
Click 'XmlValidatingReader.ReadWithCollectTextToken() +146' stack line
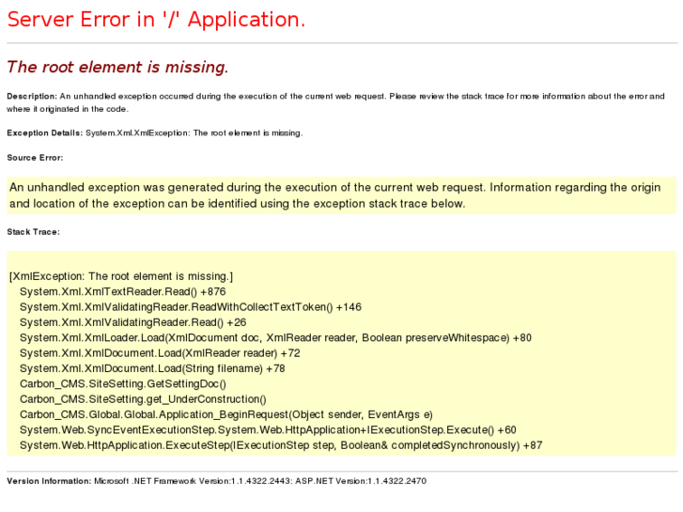click(191, 307)
